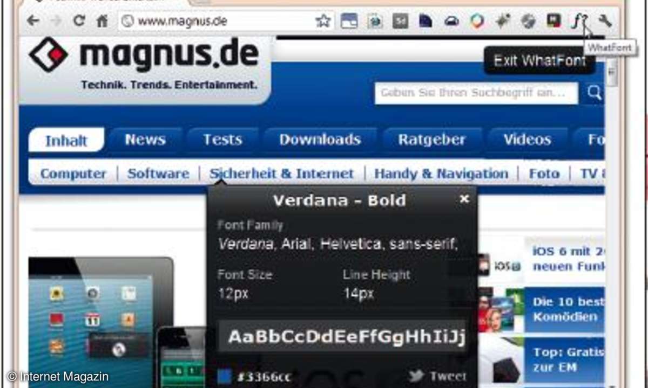The width and height of the screenshot is (648, 388).
Task: Select the Inhalt tab
Action: [x=66, y=141]
